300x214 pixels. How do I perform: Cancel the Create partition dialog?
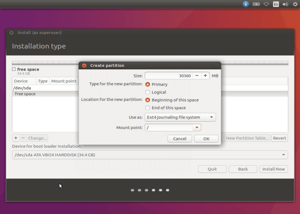tap(179, 139)
